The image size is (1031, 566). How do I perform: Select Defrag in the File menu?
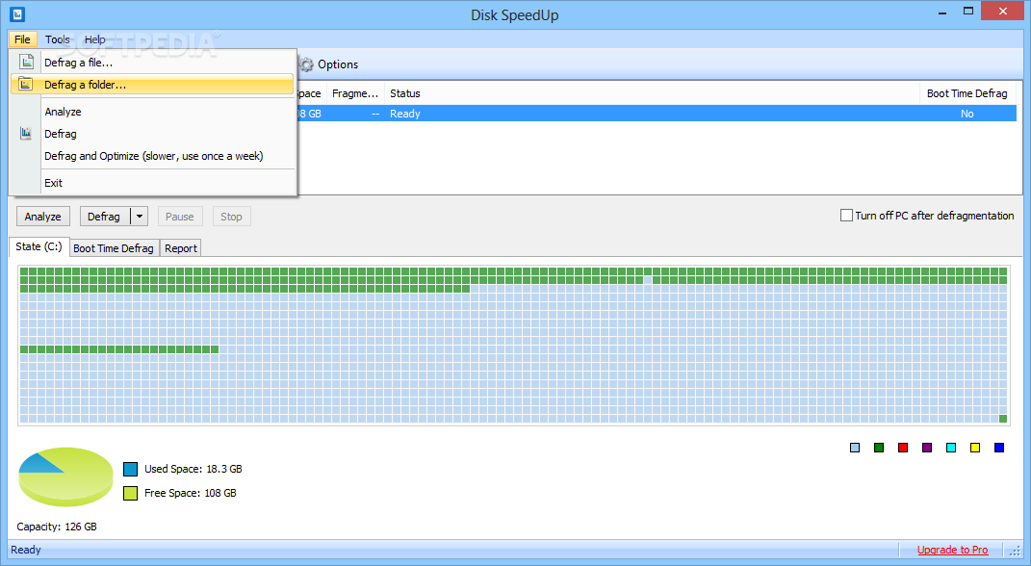pyautogui.click(x=152, y=134)
